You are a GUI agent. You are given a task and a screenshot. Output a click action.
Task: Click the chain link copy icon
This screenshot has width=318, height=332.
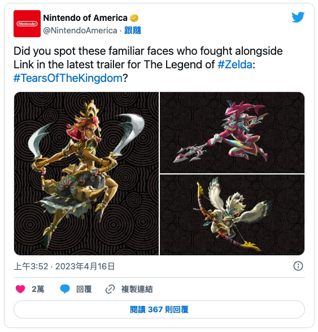[110, 289]
